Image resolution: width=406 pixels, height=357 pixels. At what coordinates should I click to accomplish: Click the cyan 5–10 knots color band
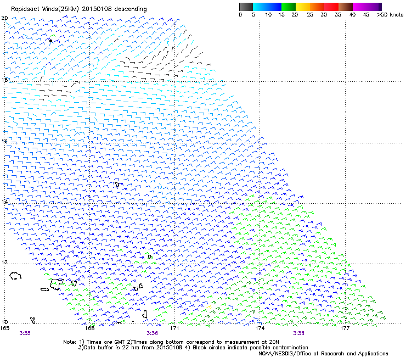pyautogui.click(x=260, y=7)
